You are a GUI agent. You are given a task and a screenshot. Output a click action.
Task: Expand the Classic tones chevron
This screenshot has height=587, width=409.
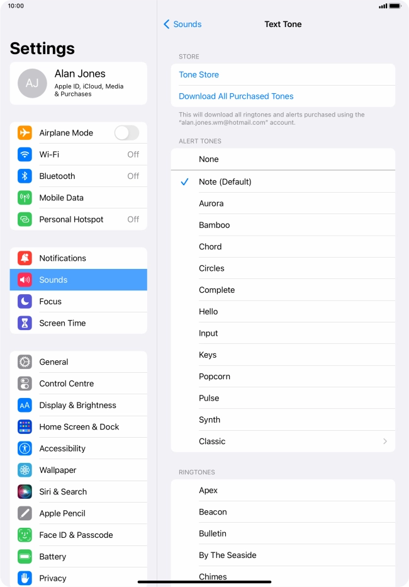pos(385,442)
